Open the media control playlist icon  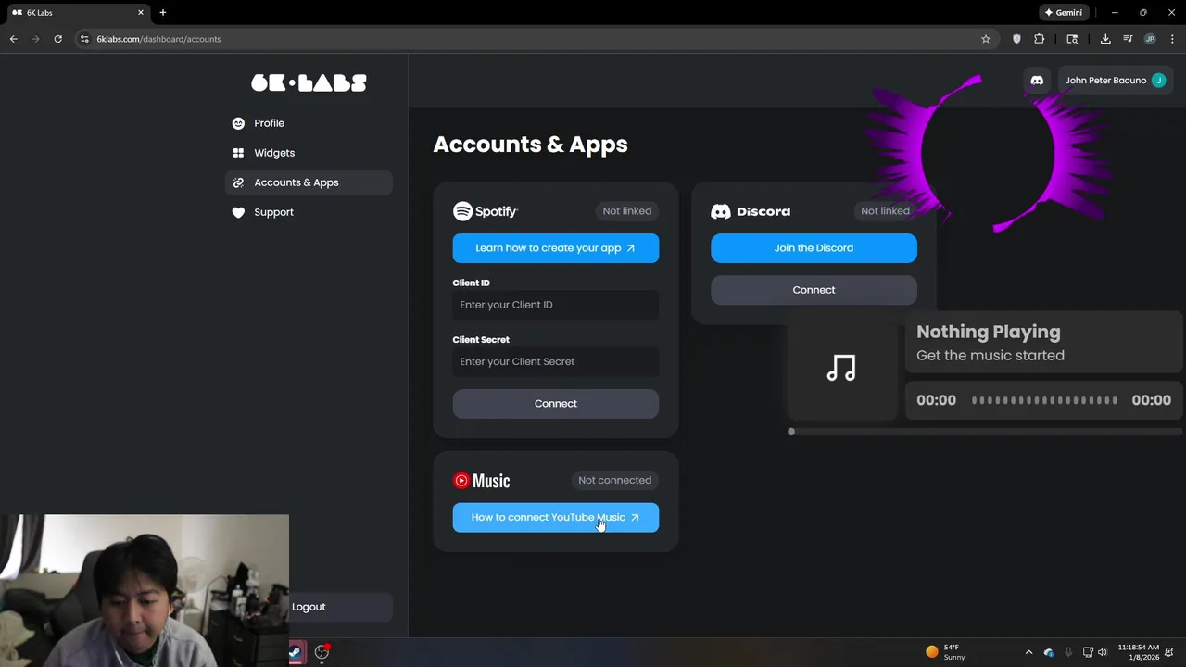1128,39
